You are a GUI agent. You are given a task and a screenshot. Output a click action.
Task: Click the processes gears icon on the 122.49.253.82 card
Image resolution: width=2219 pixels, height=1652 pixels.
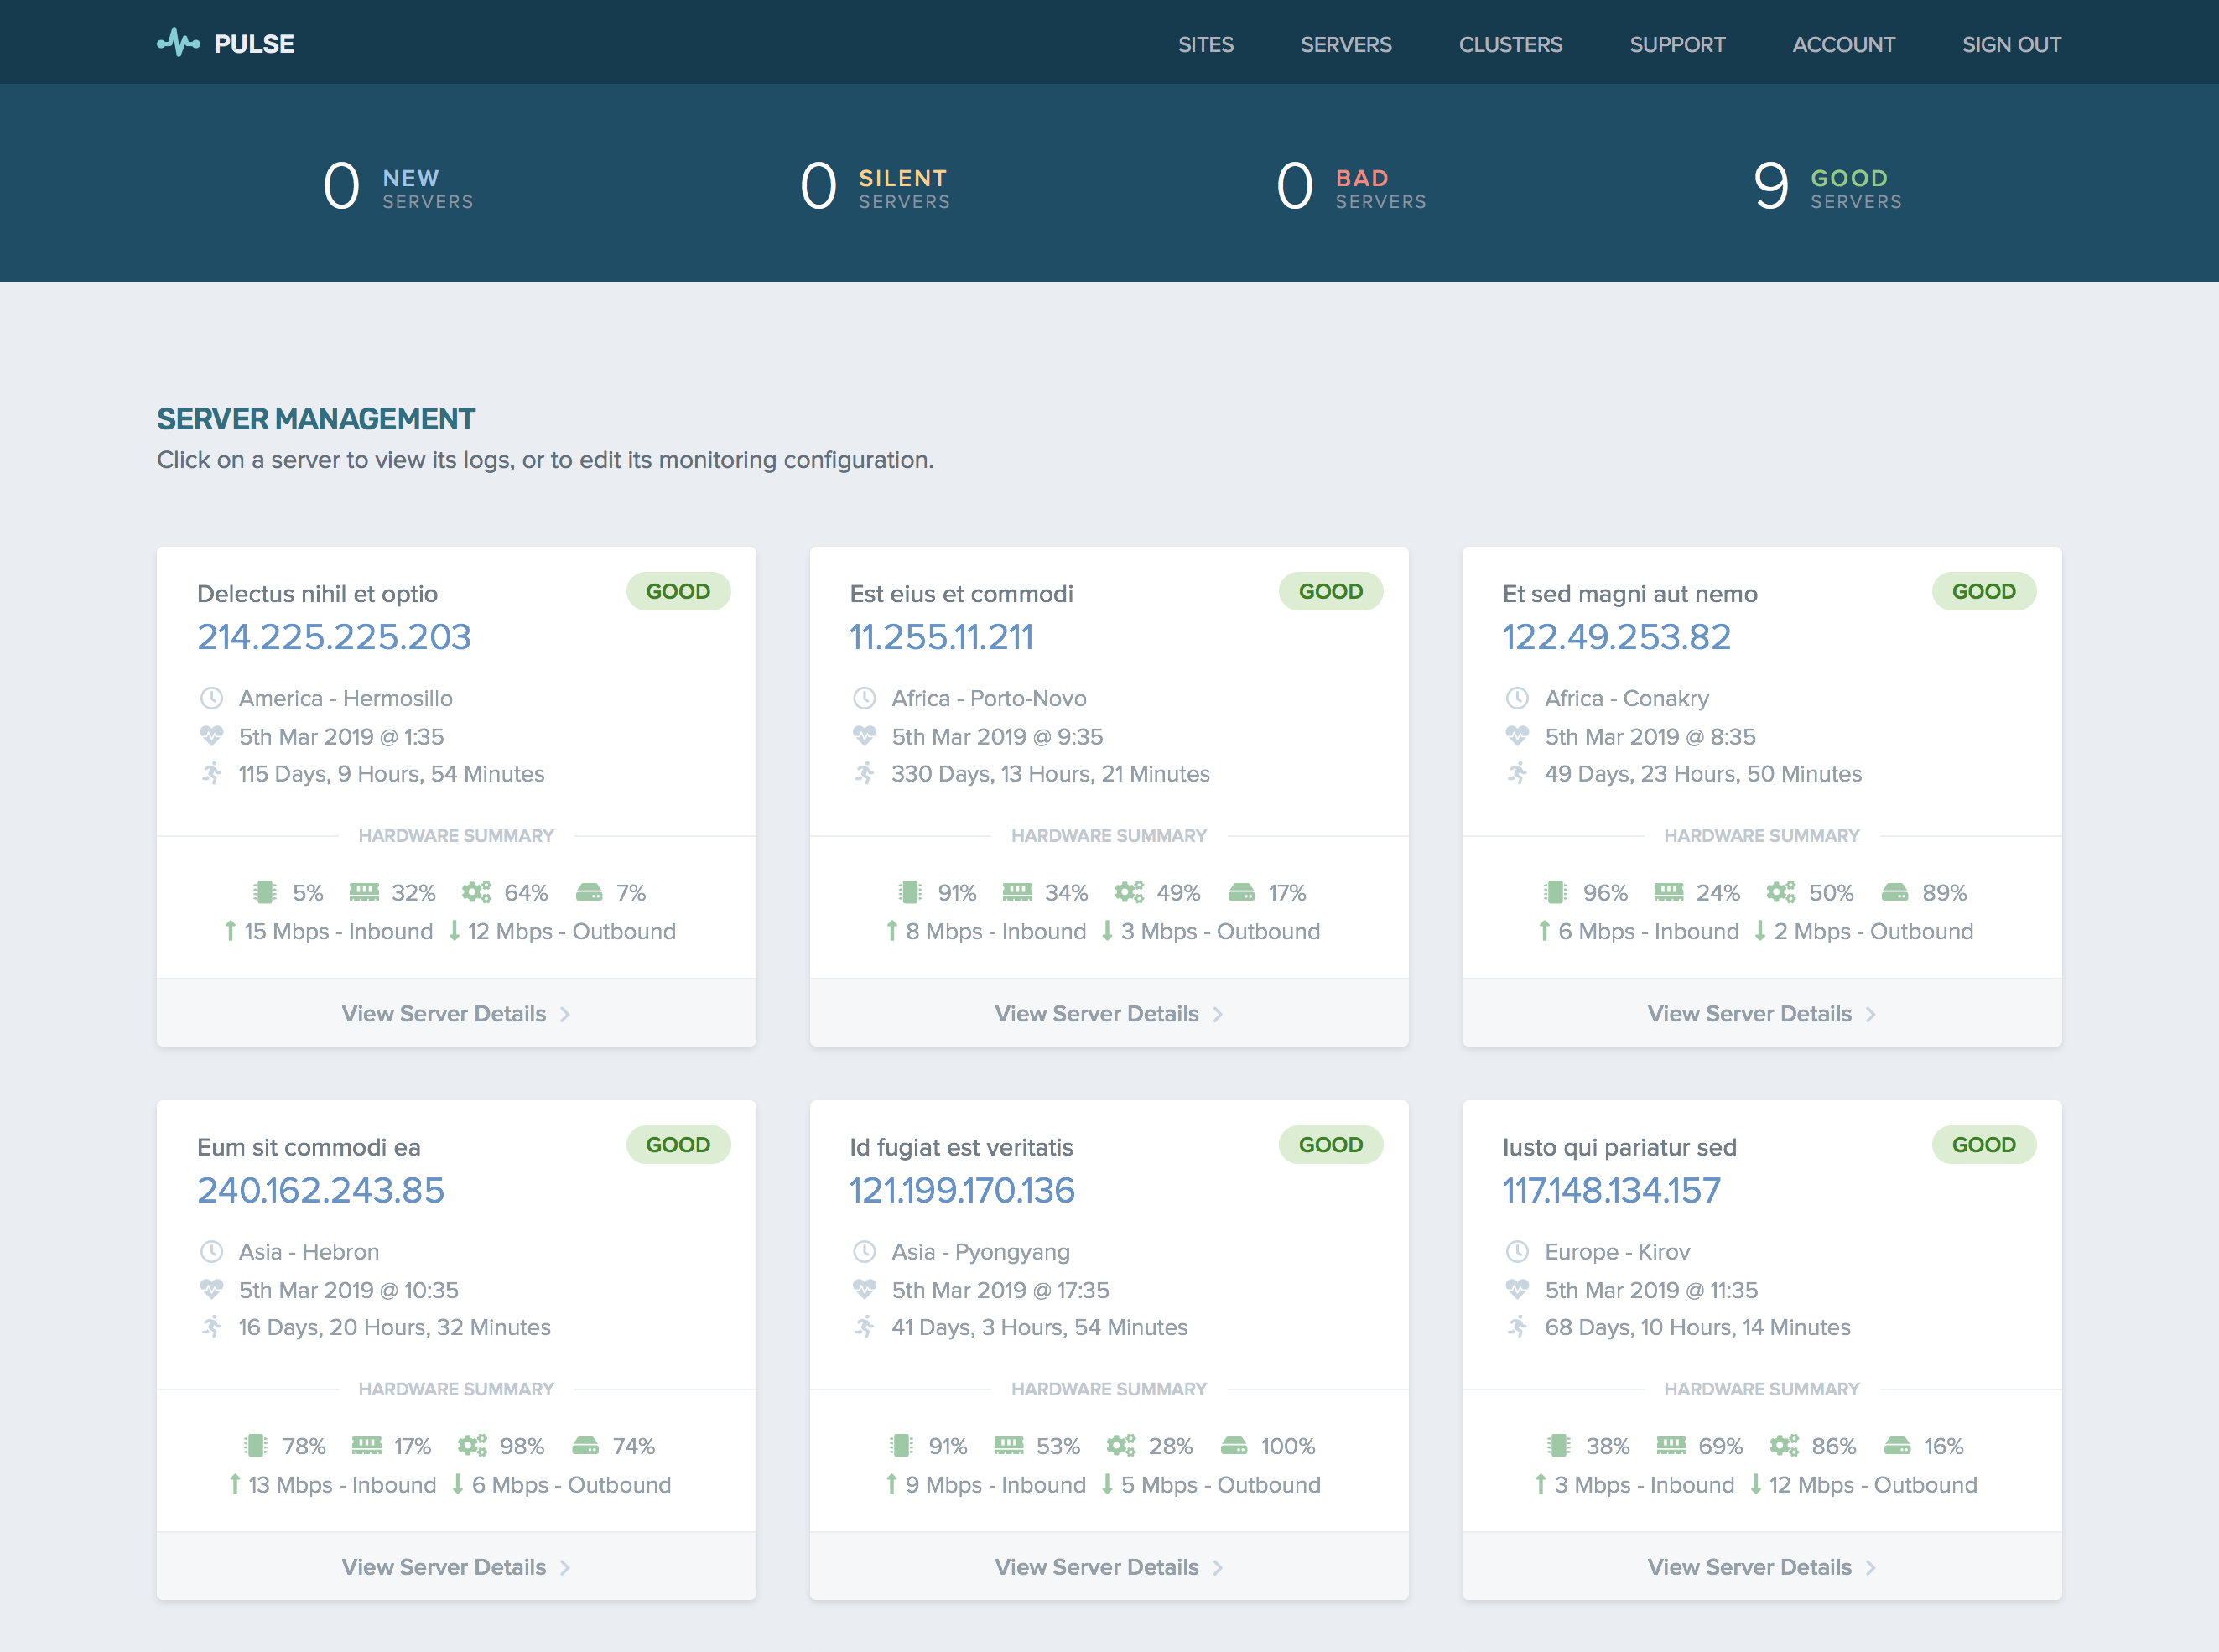(x=1780, y=892)
